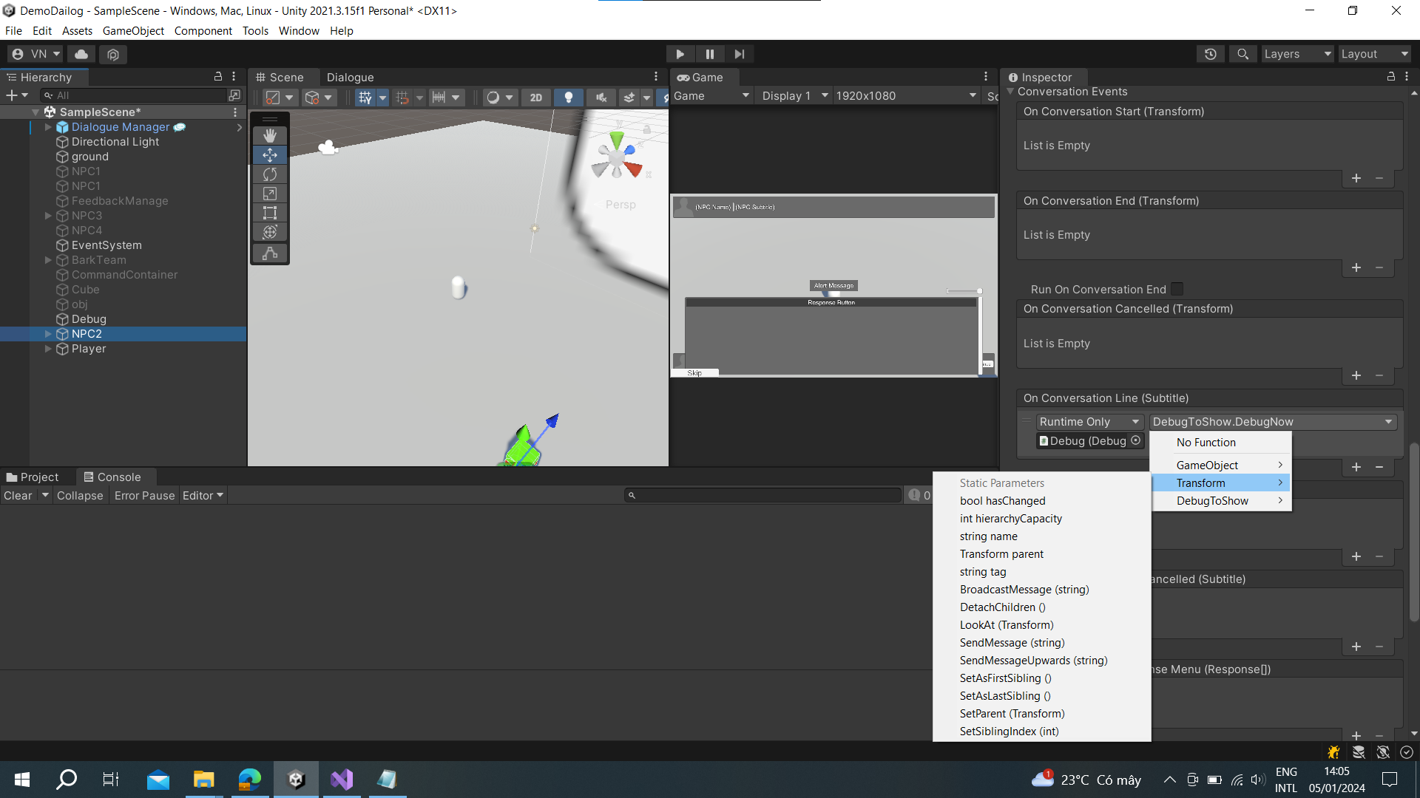Image resolution: width=1420 pixels, height=798 pixels.
Task: Click the scene orientation gizmo
Action: pyautogui.click(x=616, y=157)
